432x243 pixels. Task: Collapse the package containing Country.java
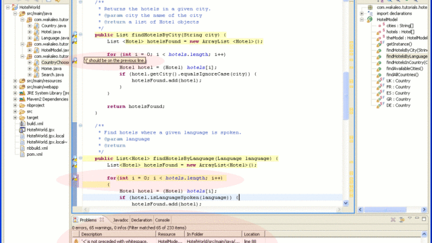(22, 20)
